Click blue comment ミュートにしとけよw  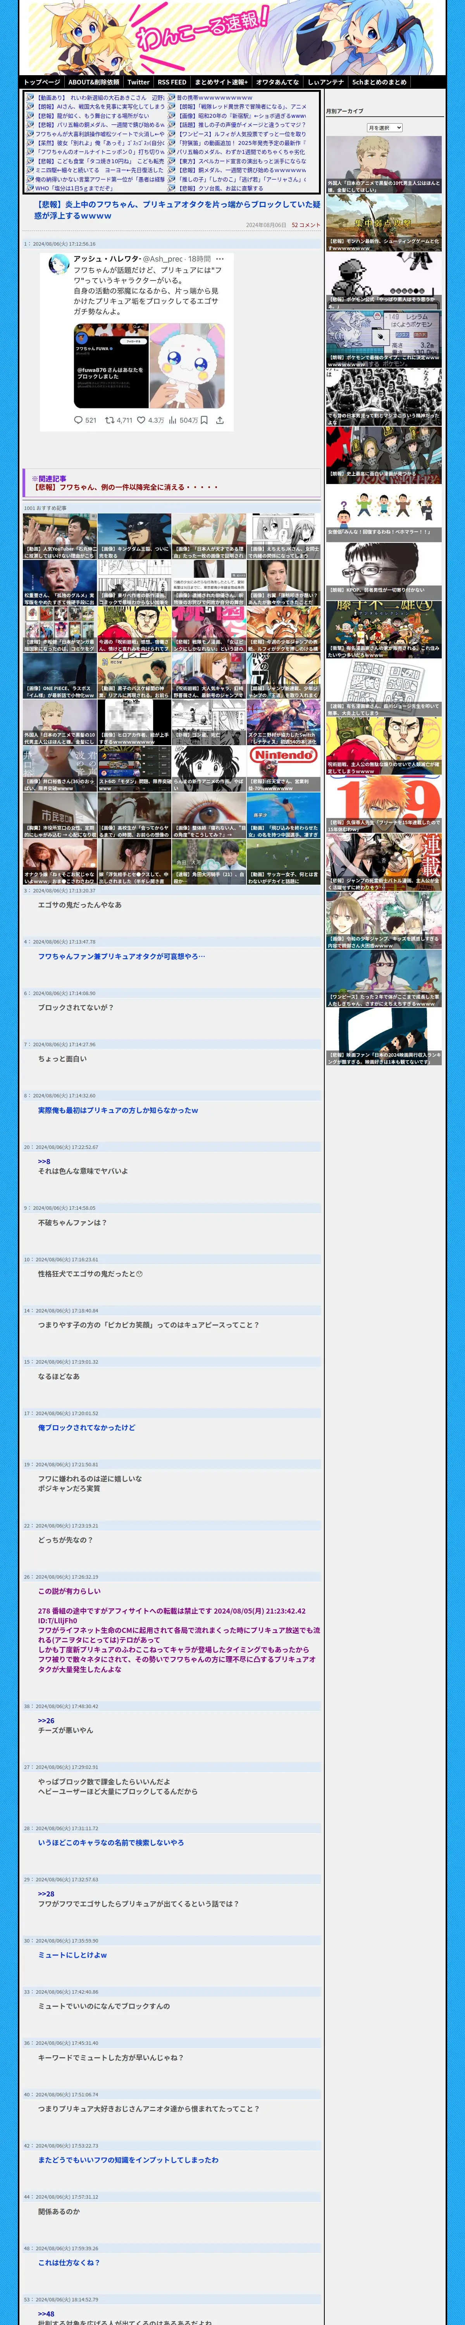[72, 1954]
